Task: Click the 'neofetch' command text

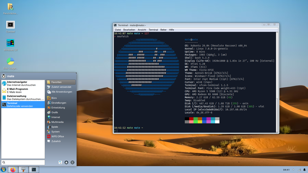Action: [x=123, y=37]
